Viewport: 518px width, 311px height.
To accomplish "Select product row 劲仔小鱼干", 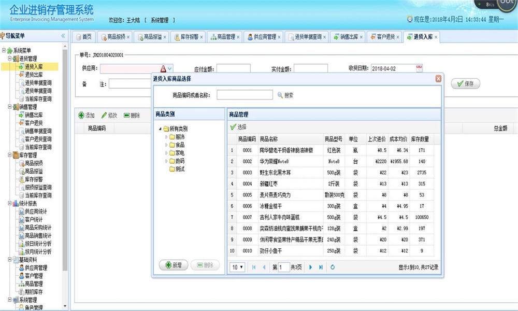I will [x=330, y=251].
